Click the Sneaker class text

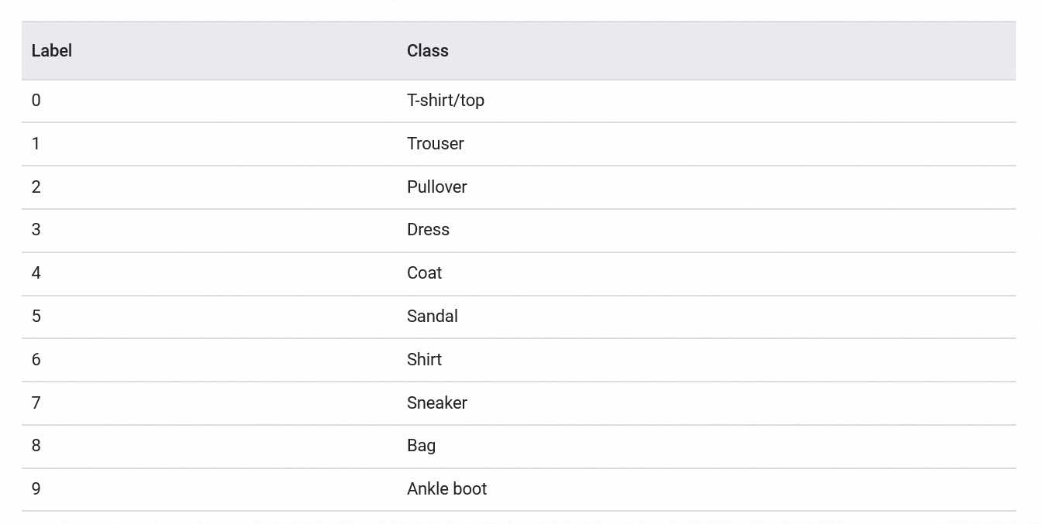tap(437, 403)
